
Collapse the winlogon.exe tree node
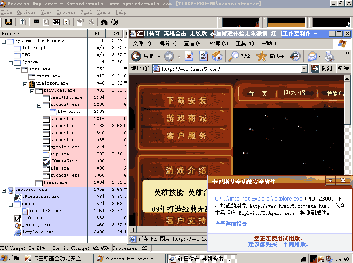tap(25, 83)
